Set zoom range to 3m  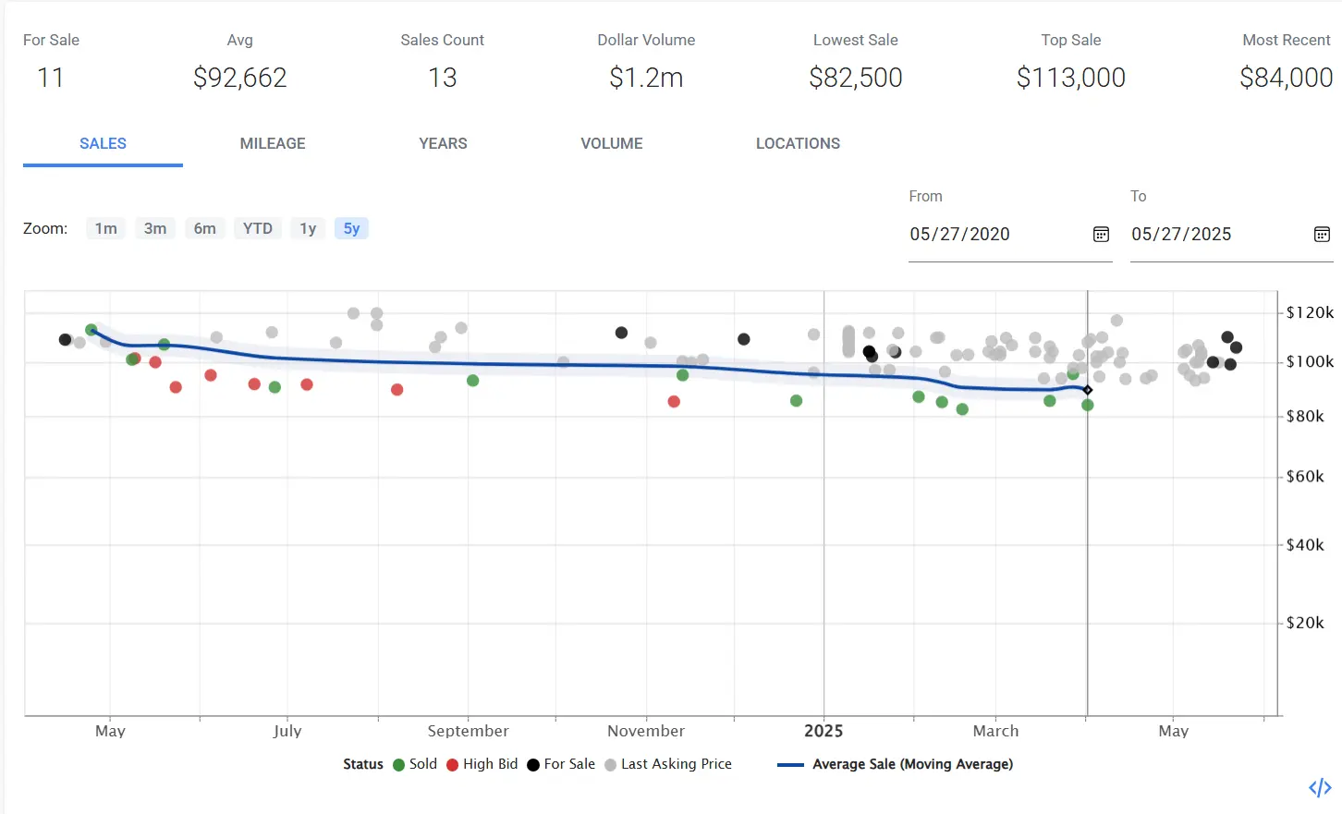pyautogui.click(x=155, y=228)
